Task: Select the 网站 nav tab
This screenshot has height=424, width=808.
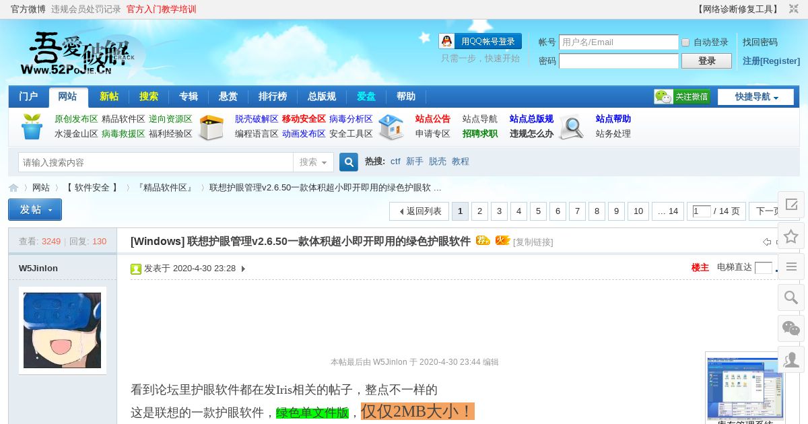Action: point(68,96)
